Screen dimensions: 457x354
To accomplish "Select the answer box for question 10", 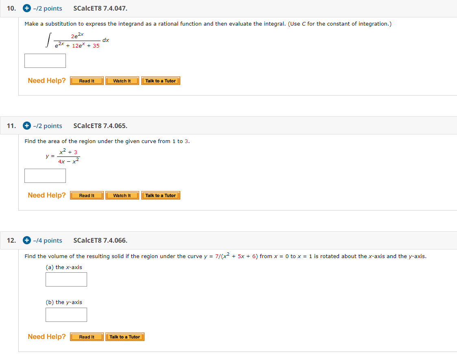I will [45, 61].
